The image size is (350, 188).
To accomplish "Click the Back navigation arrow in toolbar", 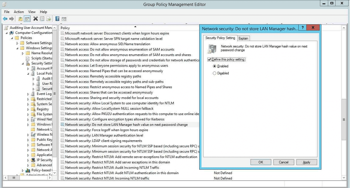I will coord(6,19).
